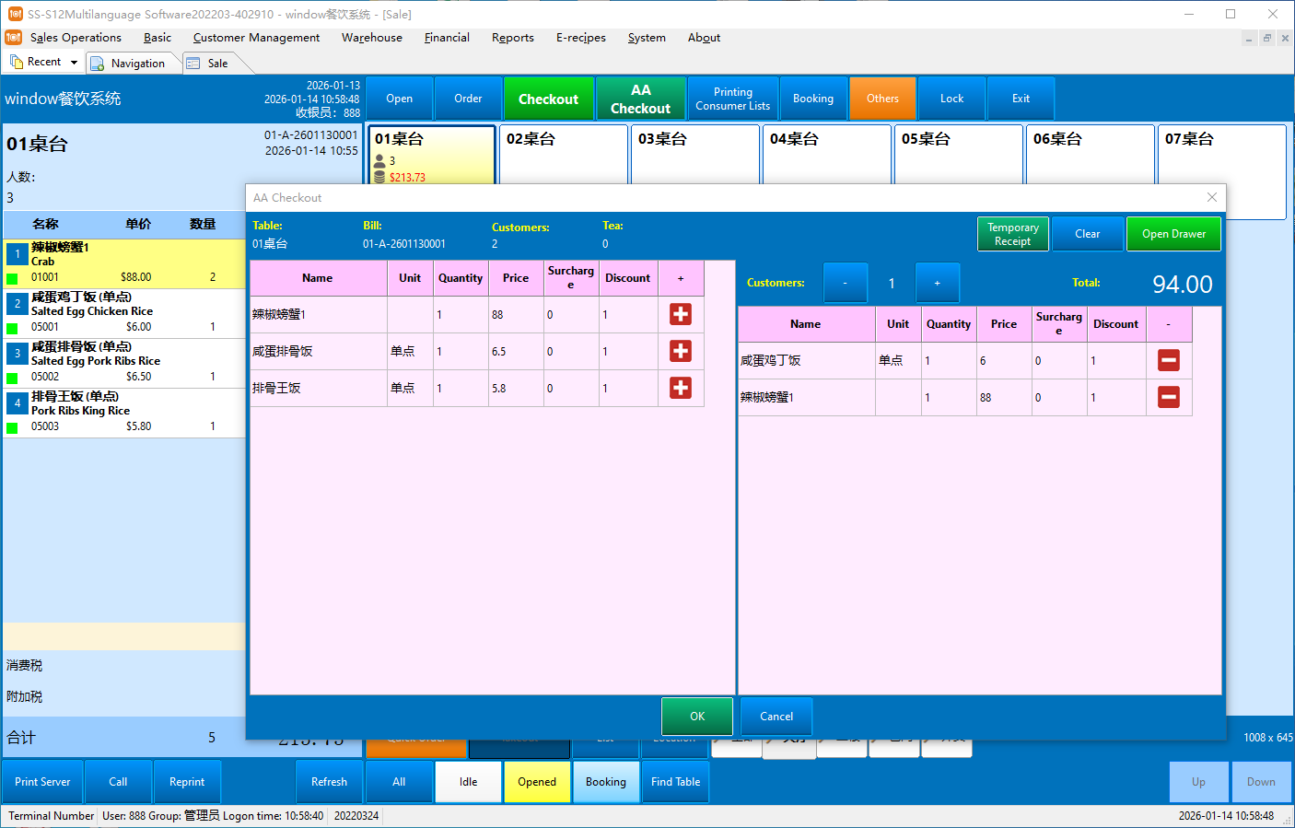The image size is (1295, 828).
Task: Click the Temporary Receipt button
Action: click(1012, 234)
